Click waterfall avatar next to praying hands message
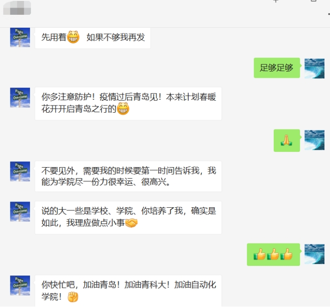The height and width of the screenshot is (307, 330). (314, 140)
